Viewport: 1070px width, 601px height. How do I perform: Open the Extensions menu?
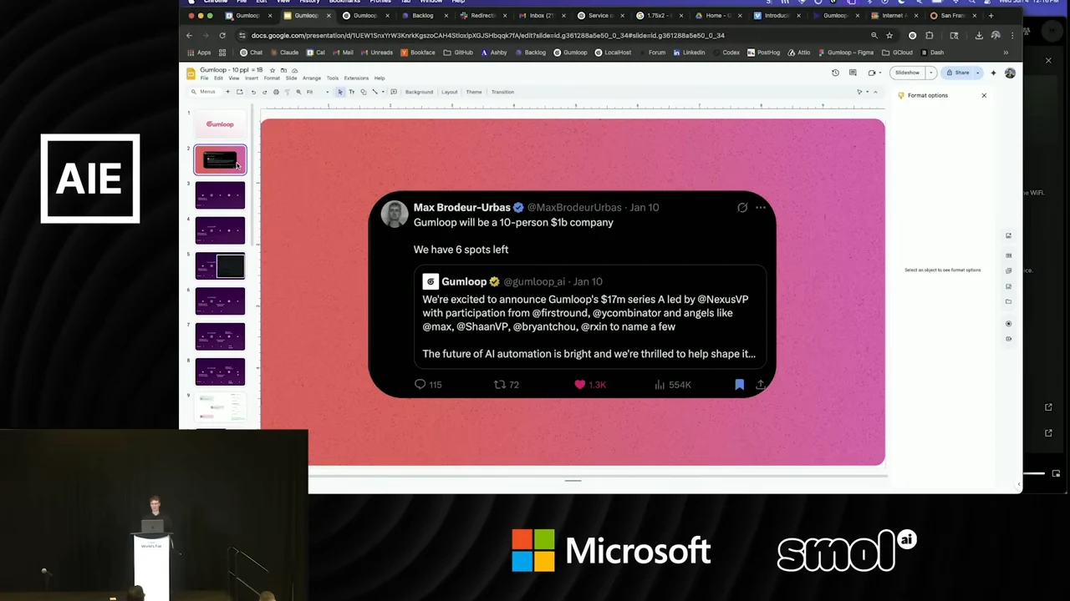point(356,78)
